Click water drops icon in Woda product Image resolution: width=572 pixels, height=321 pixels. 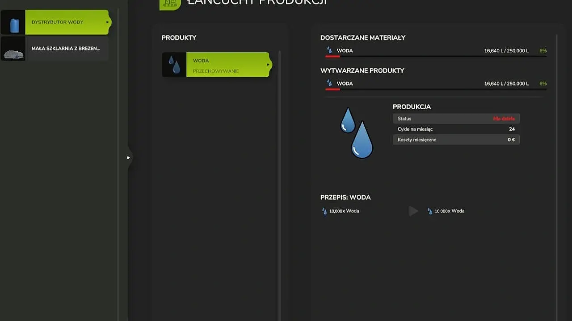coord(174,65)
